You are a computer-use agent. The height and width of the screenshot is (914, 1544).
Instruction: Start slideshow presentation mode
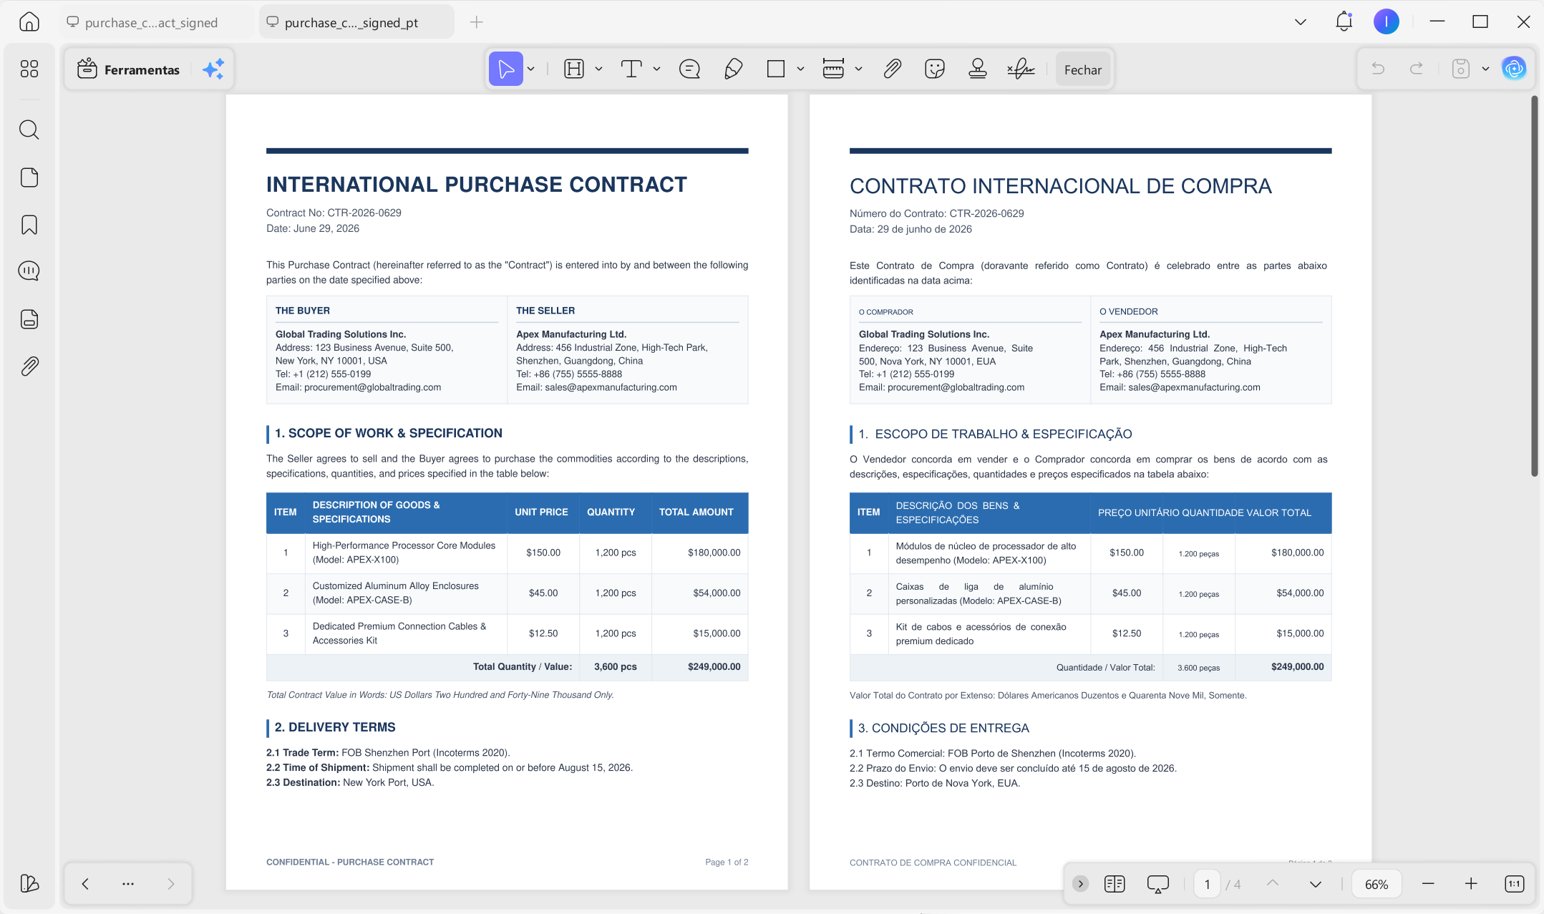click(x=1157, y=884)
